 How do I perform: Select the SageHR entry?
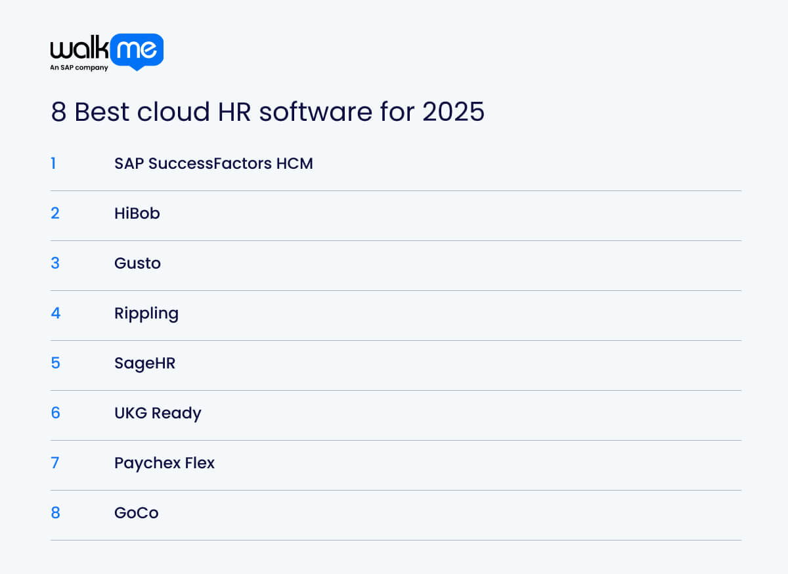144,363
